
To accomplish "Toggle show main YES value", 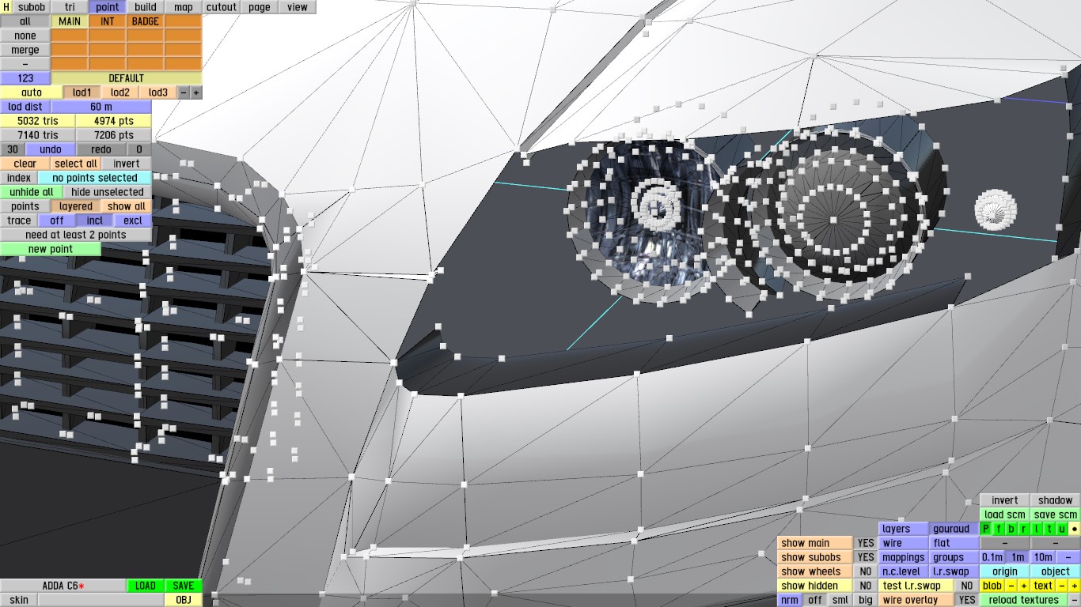I will click(x=866, y=543).
